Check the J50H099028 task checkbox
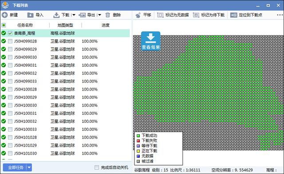 pyautogui.click(x=10, y=41)
